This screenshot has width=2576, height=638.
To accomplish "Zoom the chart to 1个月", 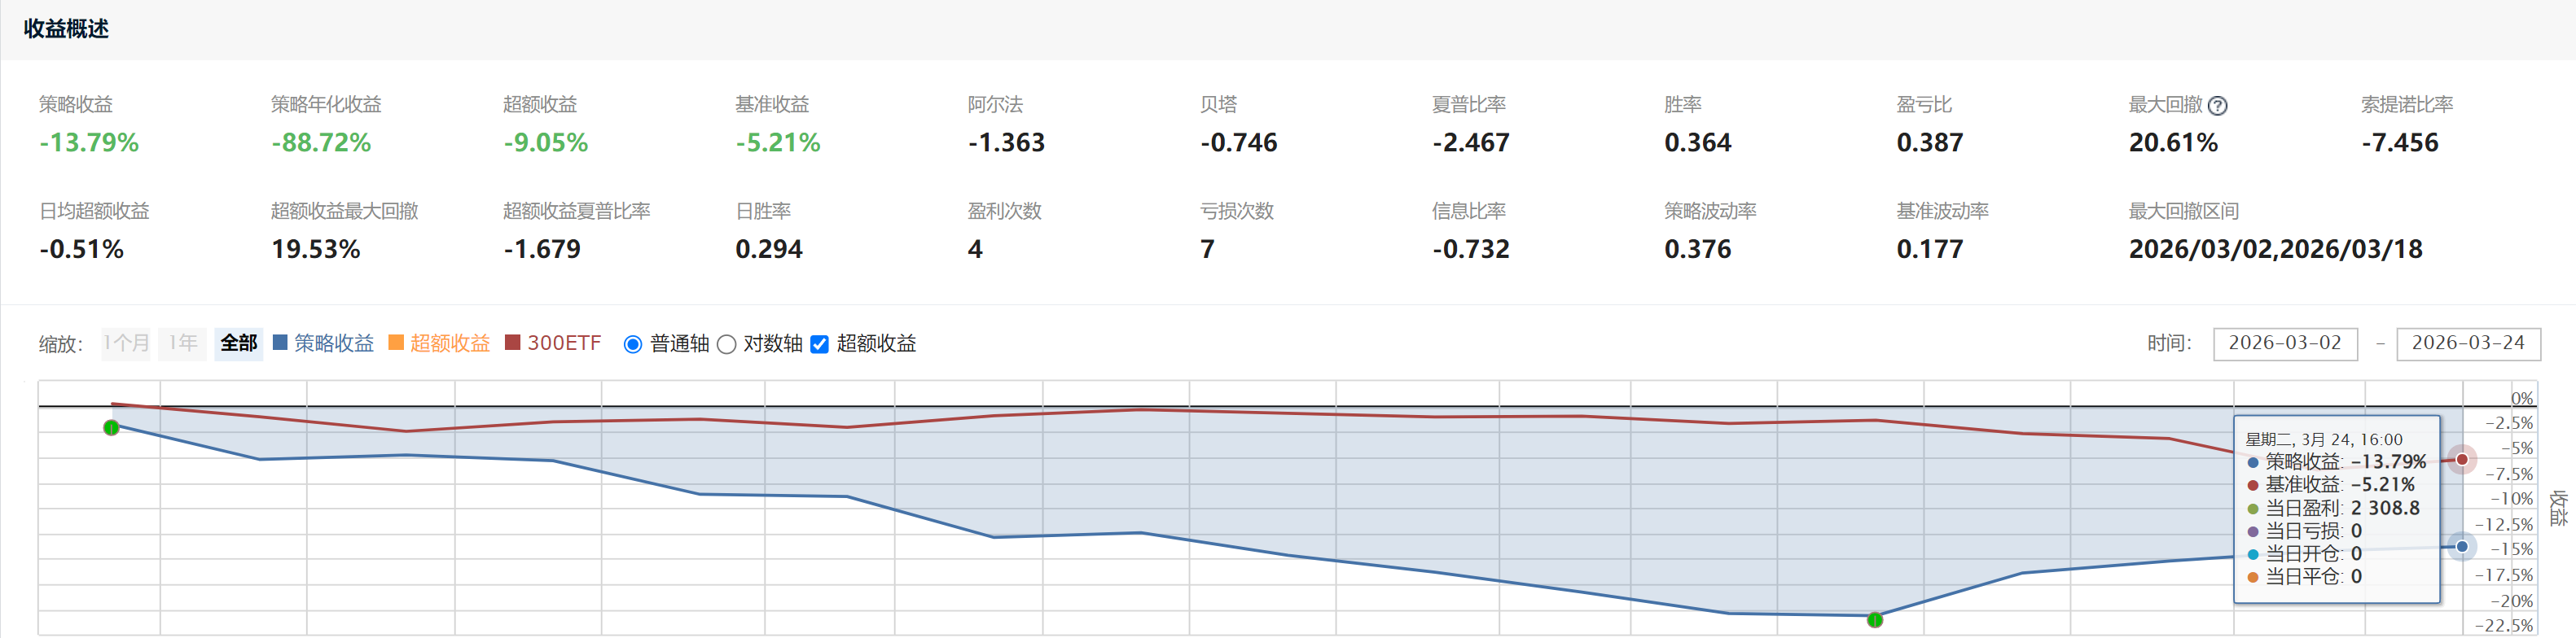I will (126, 343).
